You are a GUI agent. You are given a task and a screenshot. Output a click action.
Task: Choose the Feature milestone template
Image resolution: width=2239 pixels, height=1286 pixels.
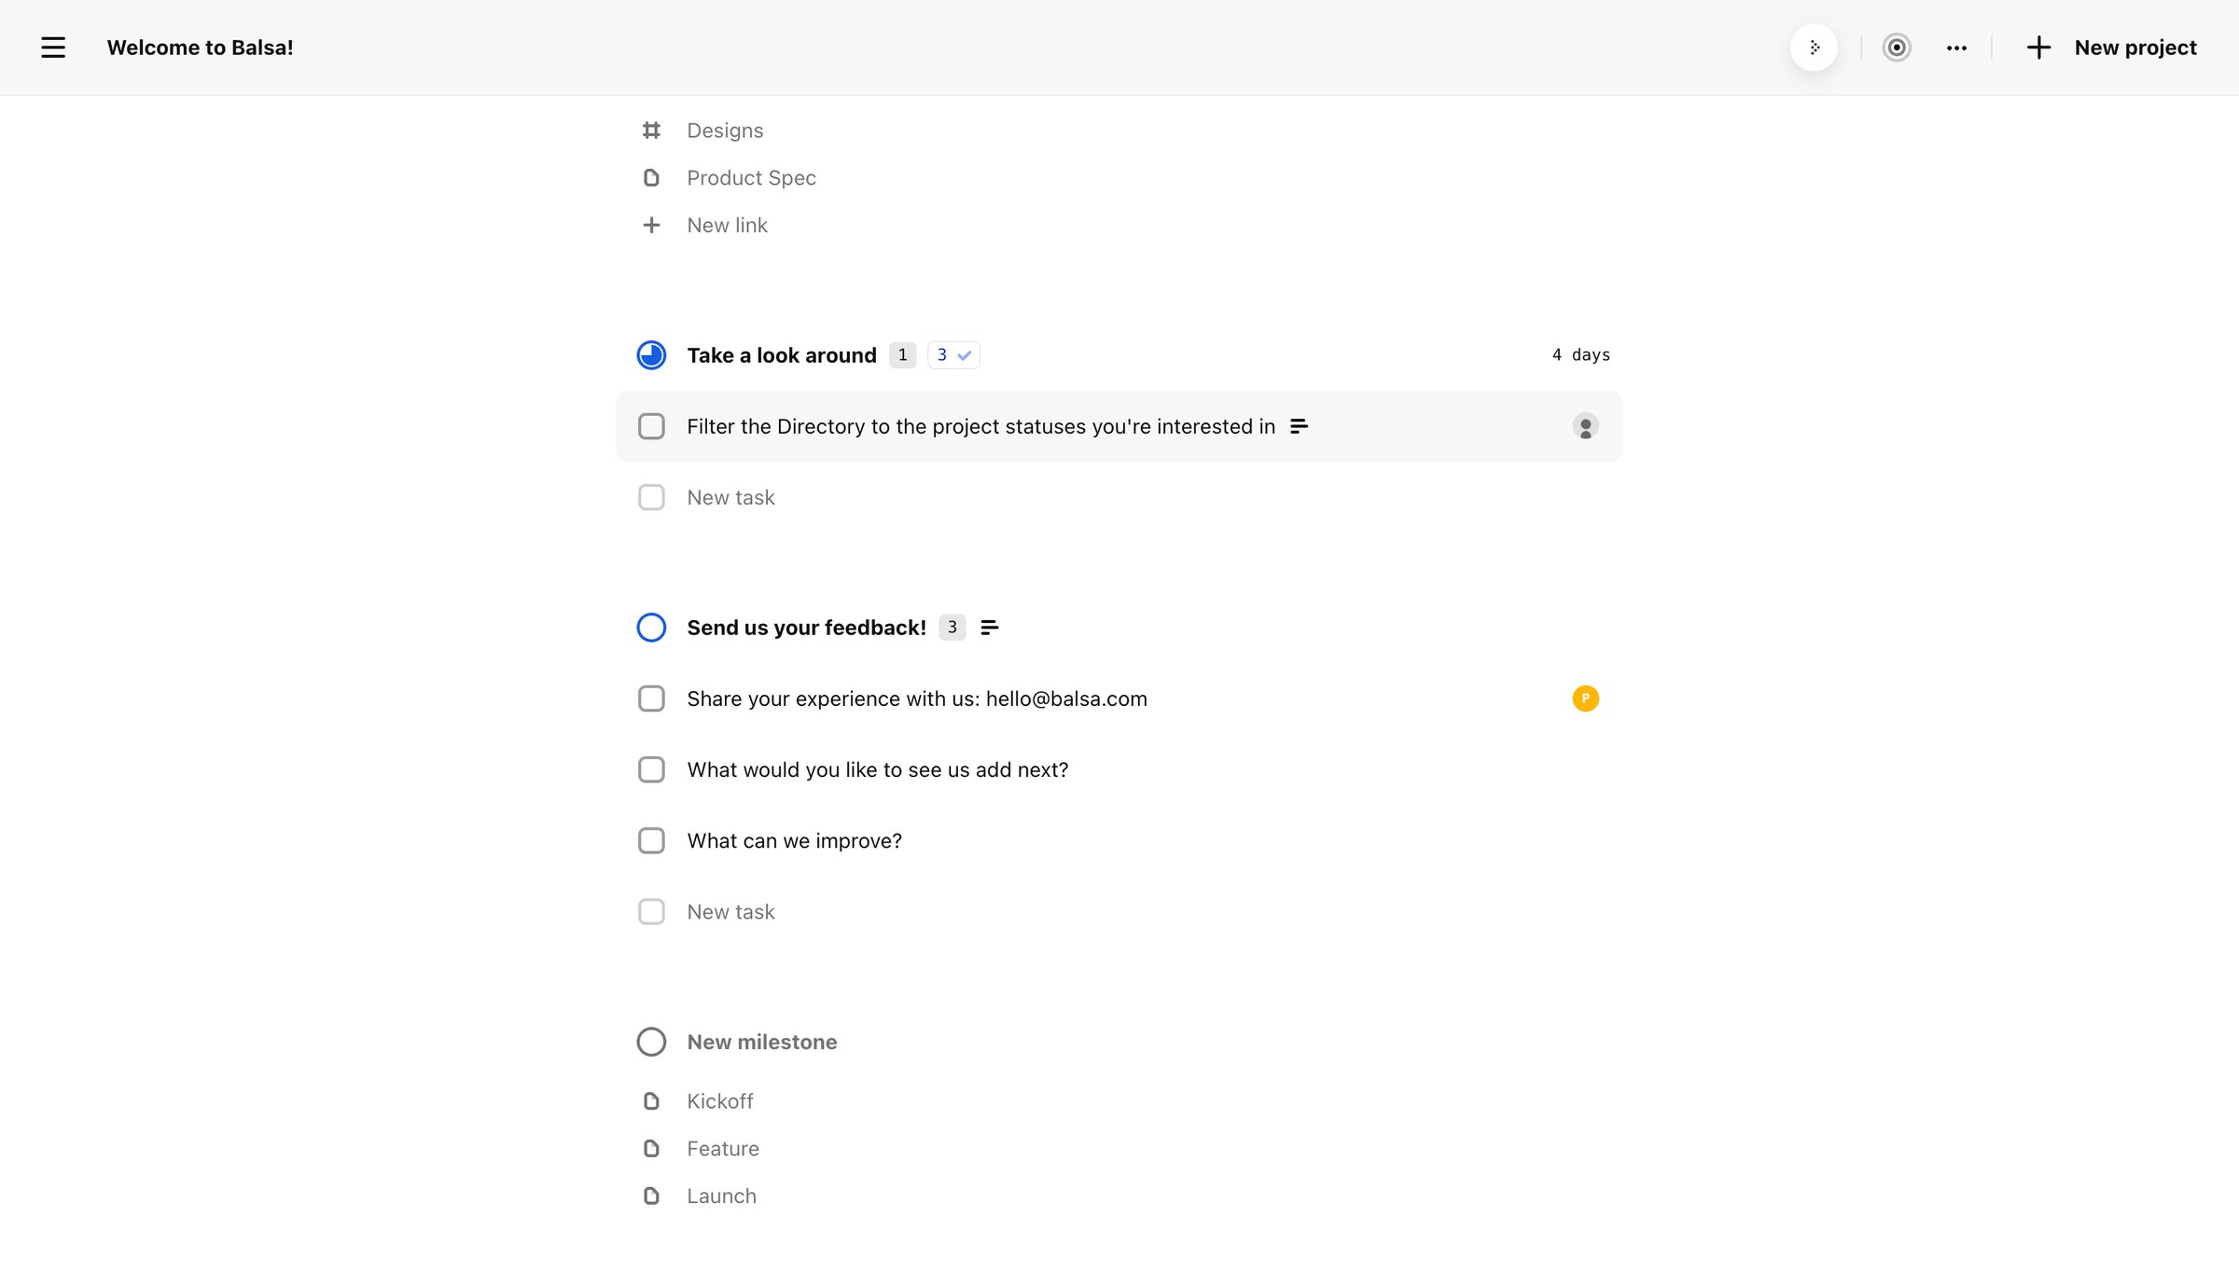click(x=722, y=1148)
